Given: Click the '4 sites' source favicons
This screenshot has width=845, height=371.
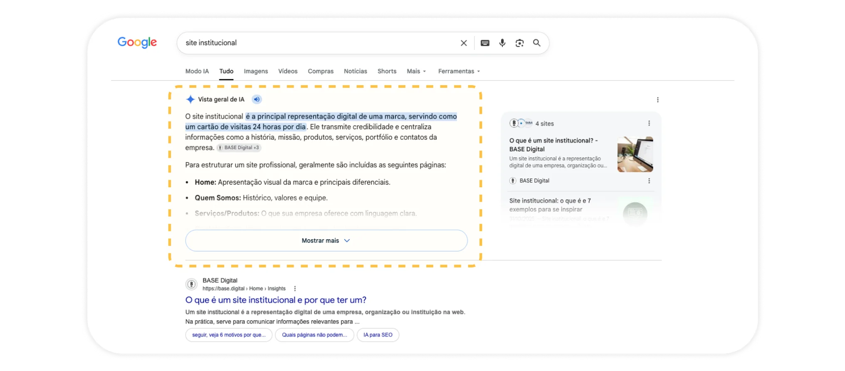Looking at the screenshot, I should click(x=521, y=123).
